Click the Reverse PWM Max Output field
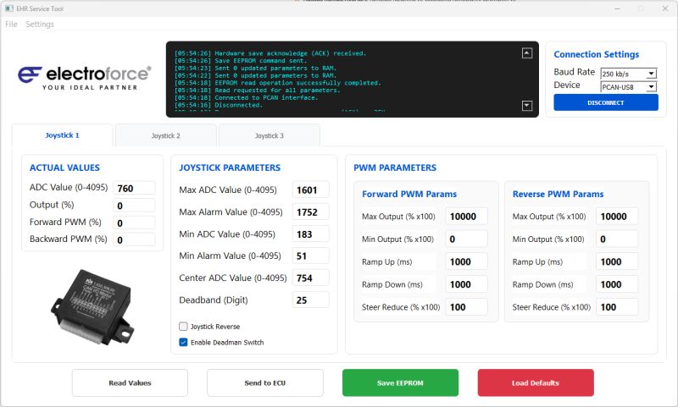The image size is (678, 407). (617, 217)
